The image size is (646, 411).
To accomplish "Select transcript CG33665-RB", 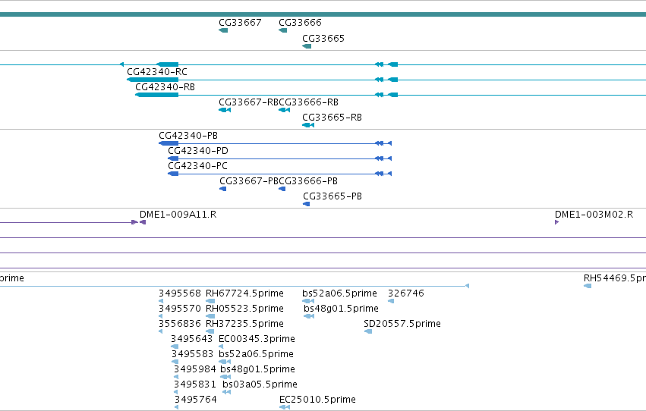I will [x=332, y=118].
